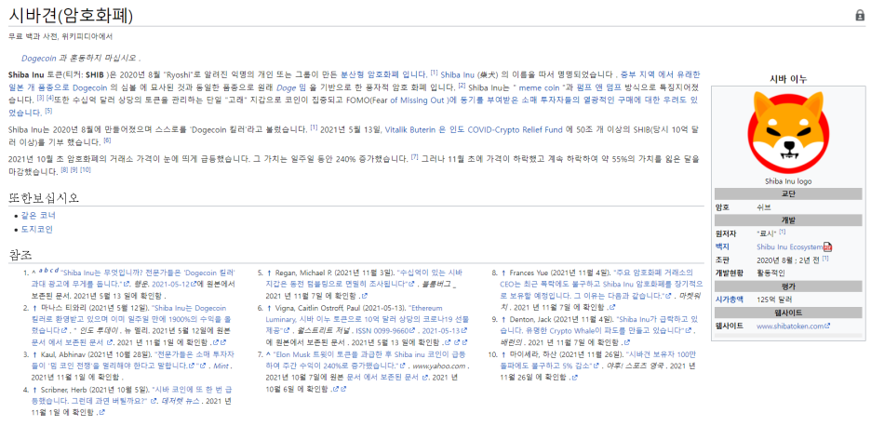Viewport: 871px width, 426px height.
Task: Click external link icon after www.shibatoken.com
Action: coord(827,326)
